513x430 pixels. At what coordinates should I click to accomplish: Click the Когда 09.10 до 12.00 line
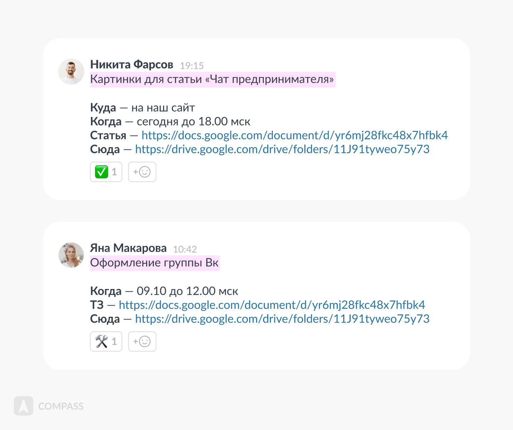tap(164, 291)
